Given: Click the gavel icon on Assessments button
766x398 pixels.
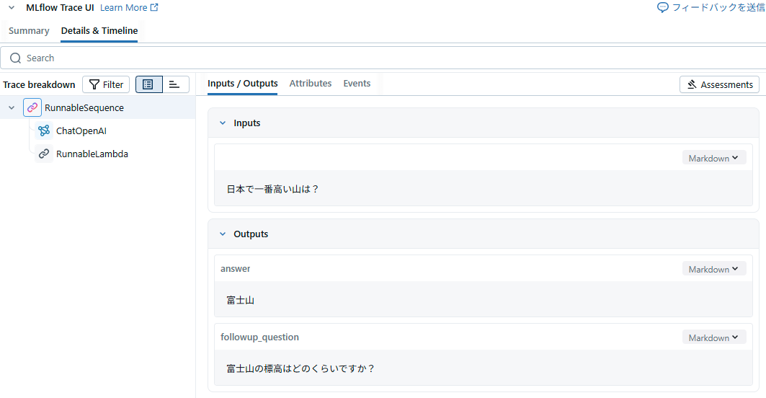Looking at the screenshot, I should [x=692, y=84].
